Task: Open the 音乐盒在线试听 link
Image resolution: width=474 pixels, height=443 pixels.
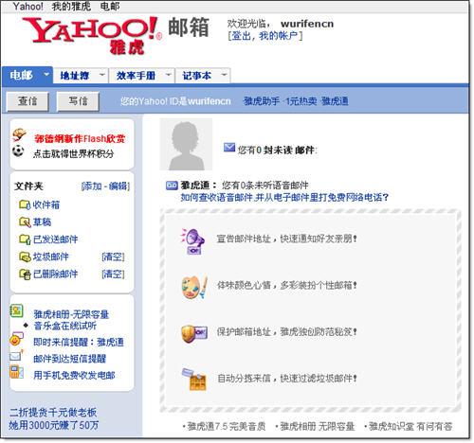Action: click(65, 326)
